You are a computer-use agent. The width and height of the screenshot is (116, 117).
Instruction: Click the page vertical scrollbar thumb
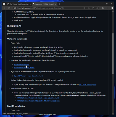(113, 54)
